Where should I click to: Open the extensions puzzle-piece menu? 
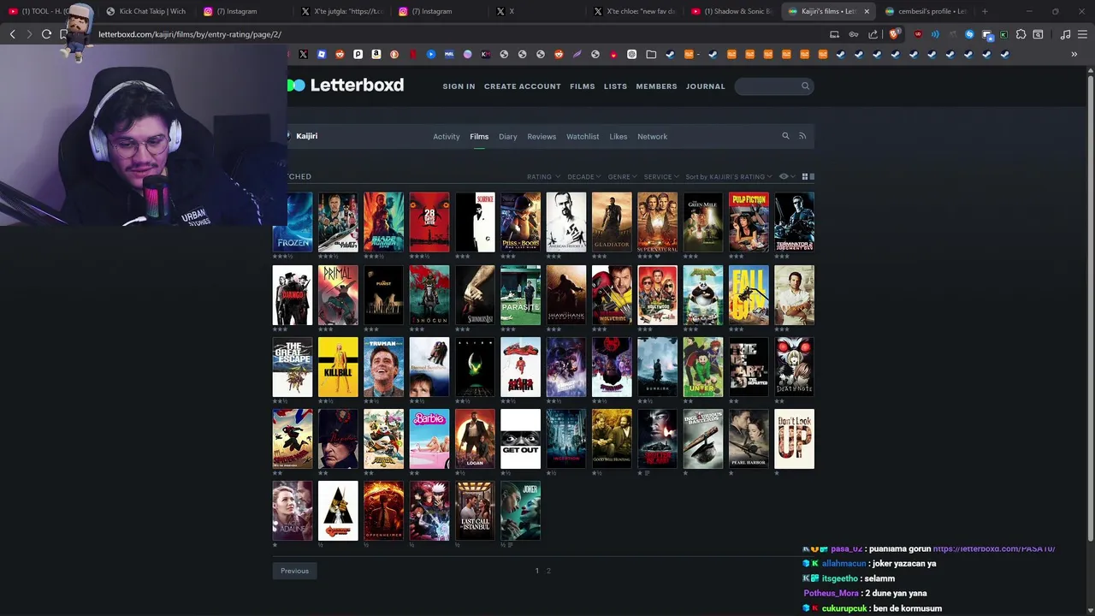(1021, 34)
